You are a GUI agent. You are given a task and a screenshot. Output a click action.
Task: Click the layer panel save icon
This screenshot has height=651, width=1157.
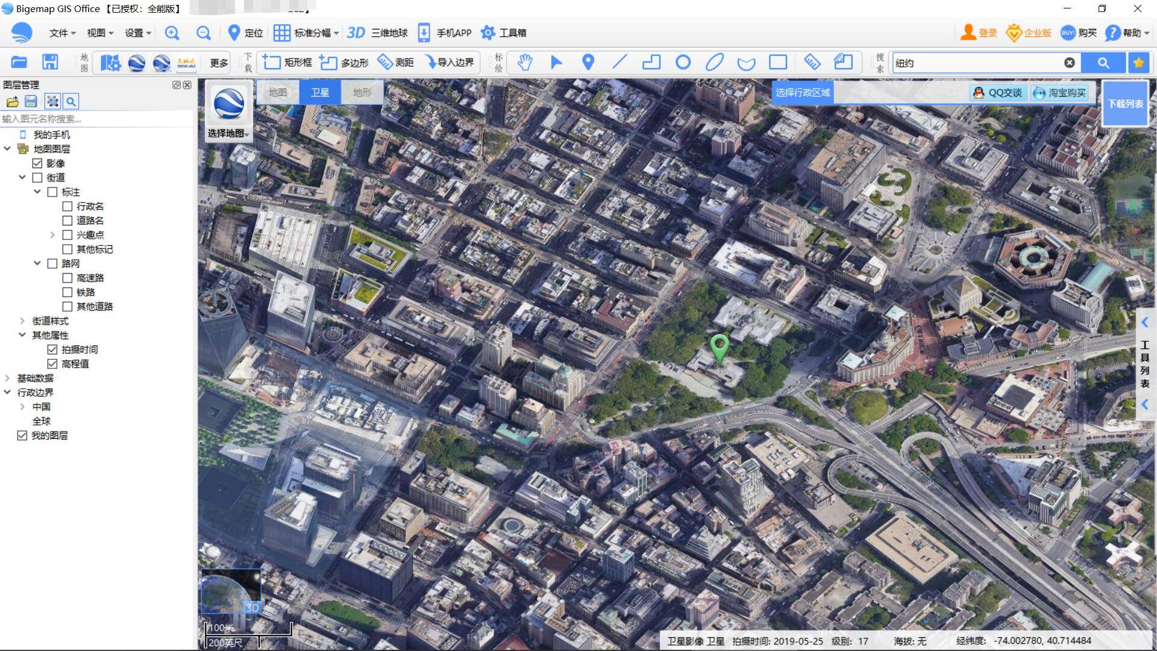(31, 101)
